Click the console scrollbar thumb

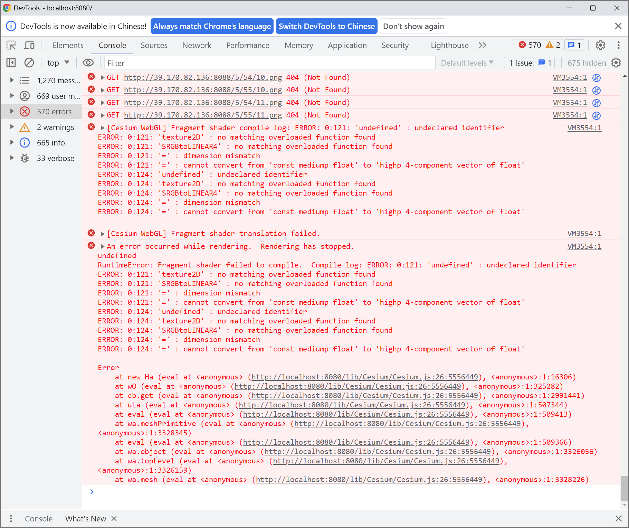[x=625, y=488]
